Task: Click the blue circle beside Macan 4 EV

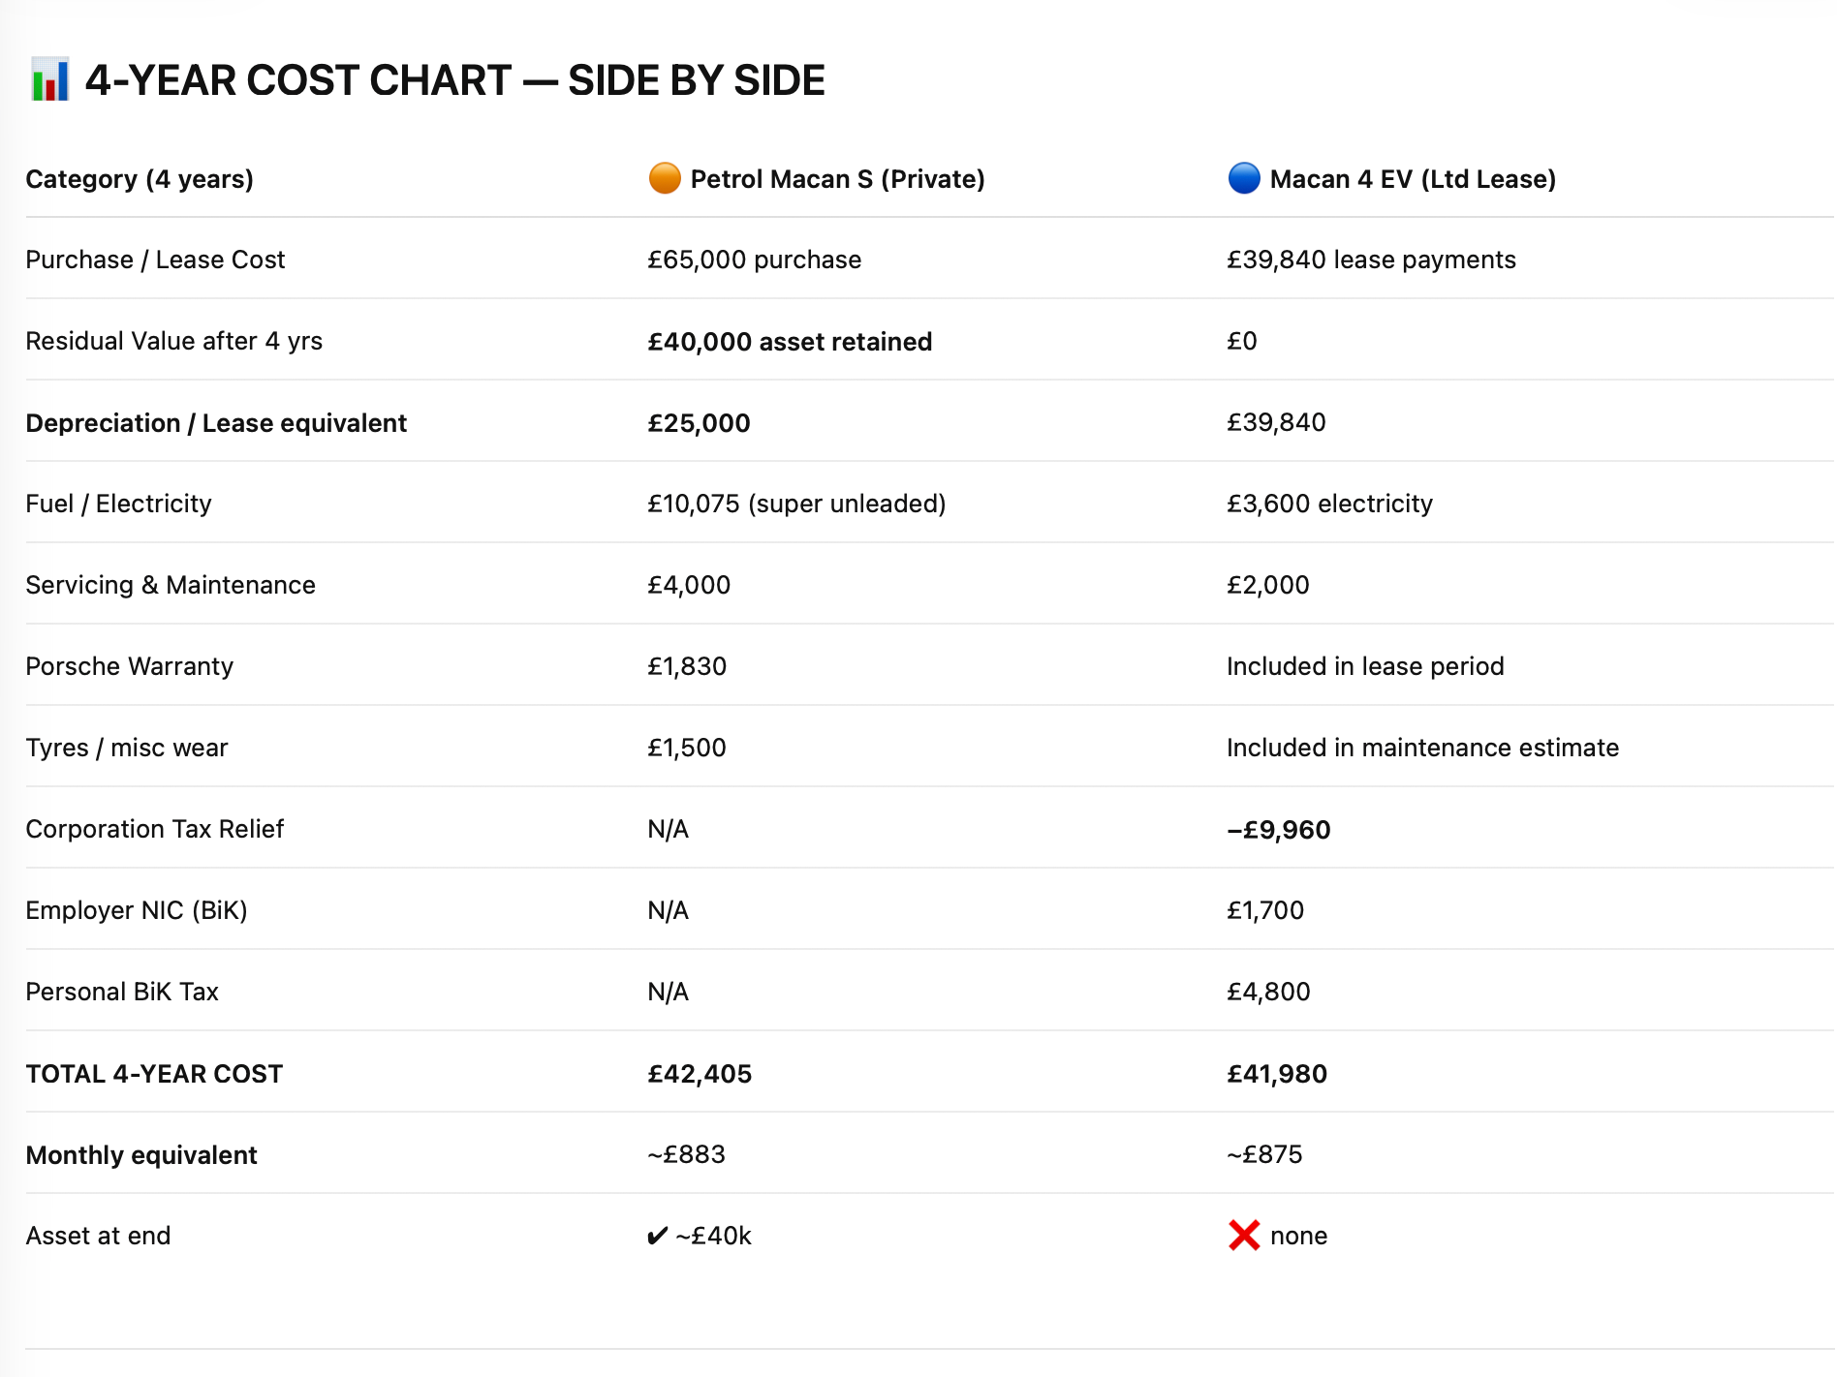Action: click(x=1244, y=178)
